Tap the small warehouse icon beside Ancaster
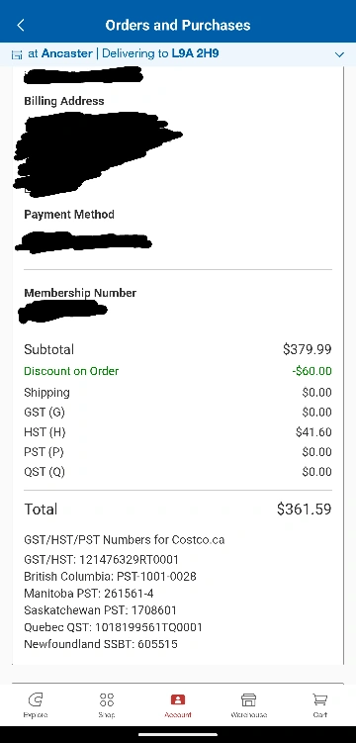 (x=17, y=54)
